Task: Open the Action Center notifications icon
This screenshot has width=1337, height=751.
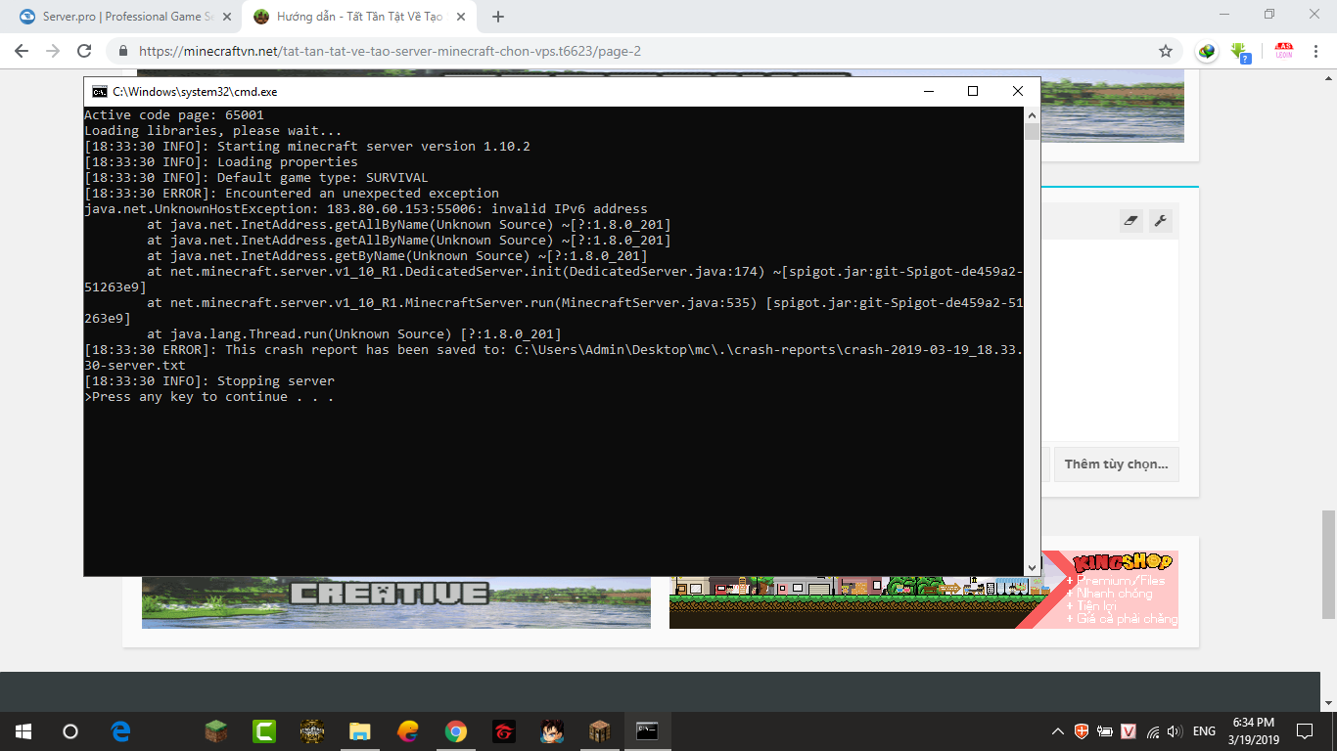Action: 1304,730
